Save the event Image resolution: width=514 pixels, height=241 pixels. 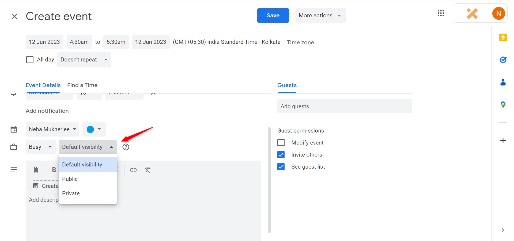point(273,15)
